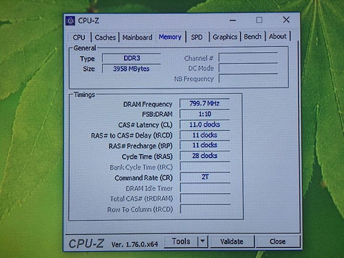This screenshot has width=344, height=258.
Task: Click the Tools button
Action: click(181, 241)
